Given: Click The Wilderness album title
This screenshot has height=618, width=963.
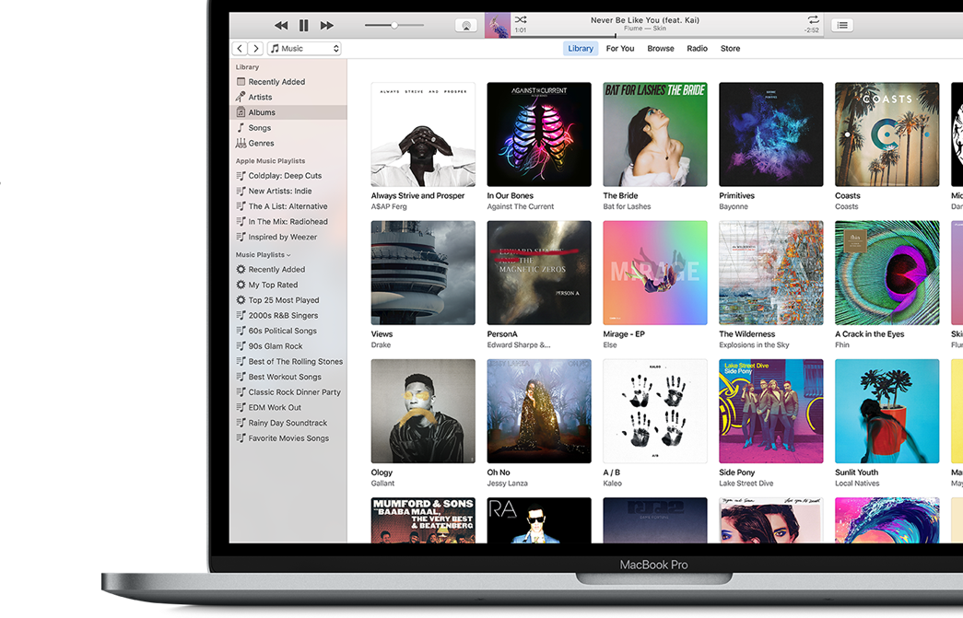Looking at the screenshot, I should point(747,334).
